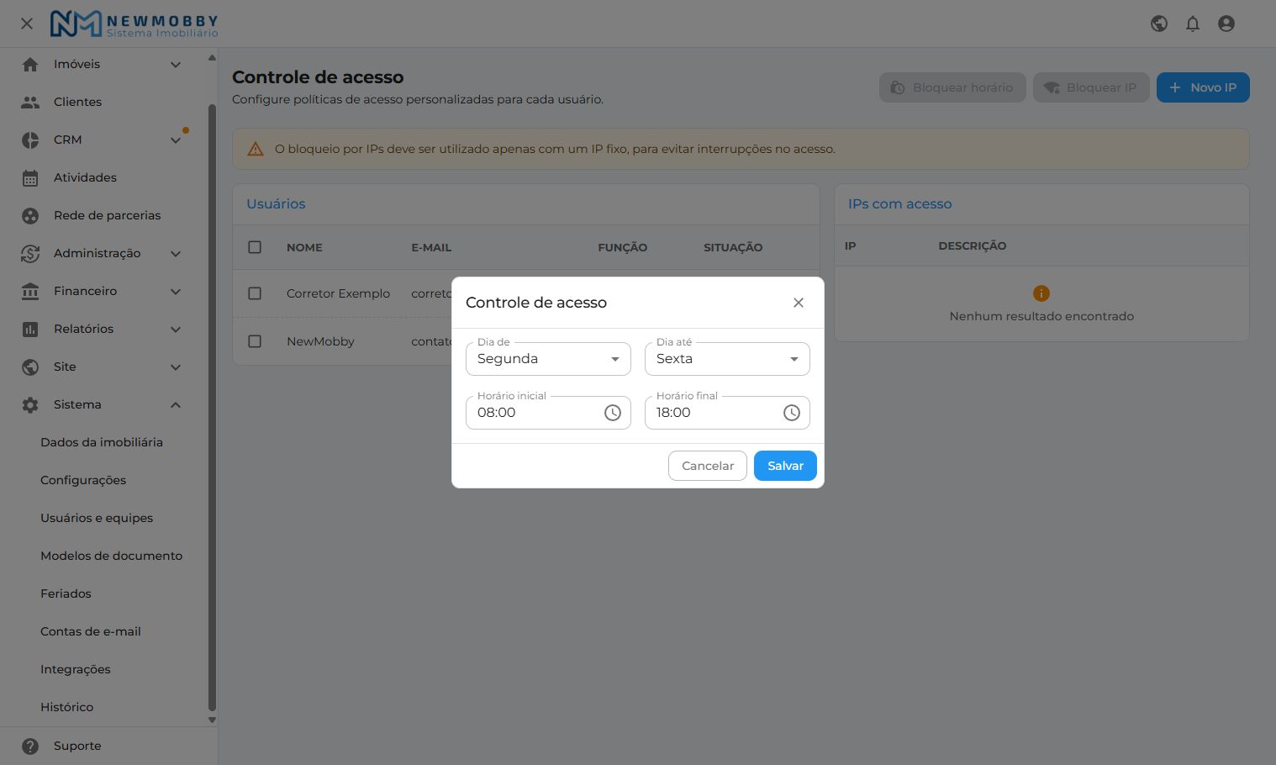This screenshot has height=765, width=1276.
Task: Click the Rede de parcerias icon
Action: pos(30,215)
